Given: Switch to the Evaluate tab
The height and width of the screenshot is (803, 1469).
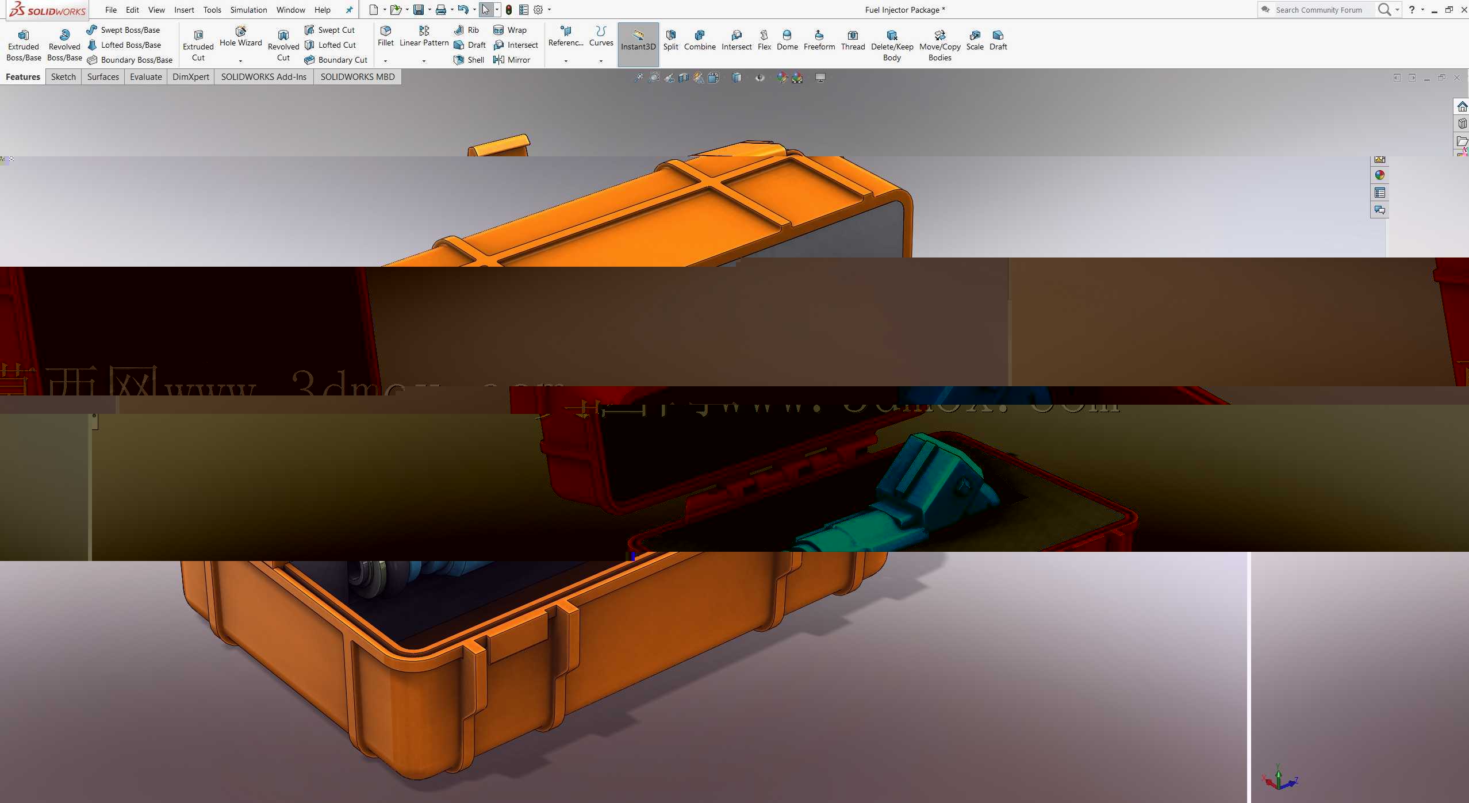Looking at the screenshot, I should [146, 77].
